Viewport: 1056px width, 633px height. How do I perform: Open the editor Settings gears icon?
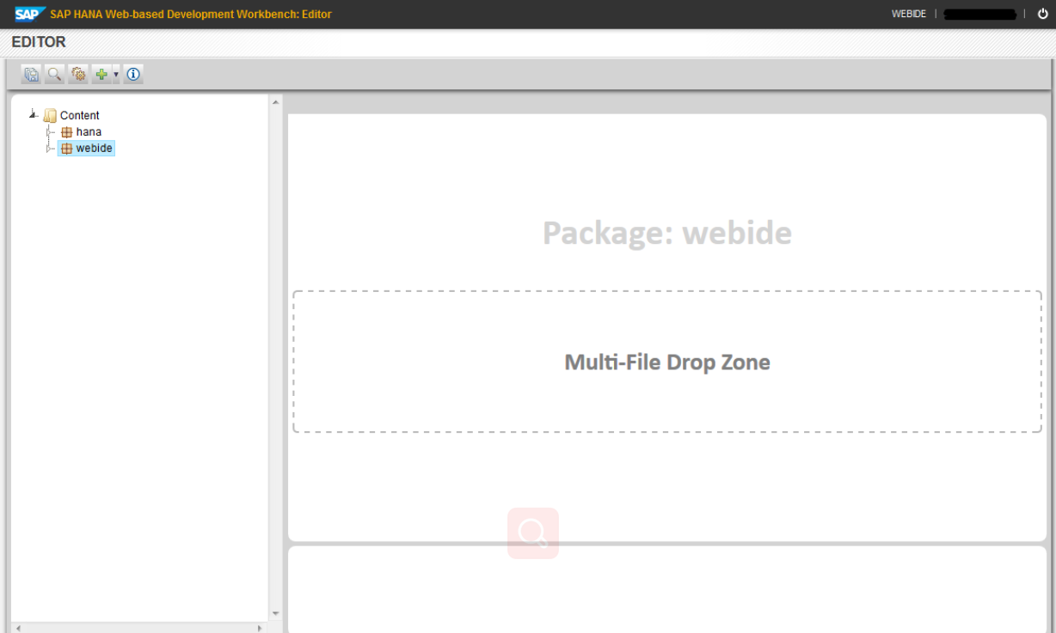point(77,74)
